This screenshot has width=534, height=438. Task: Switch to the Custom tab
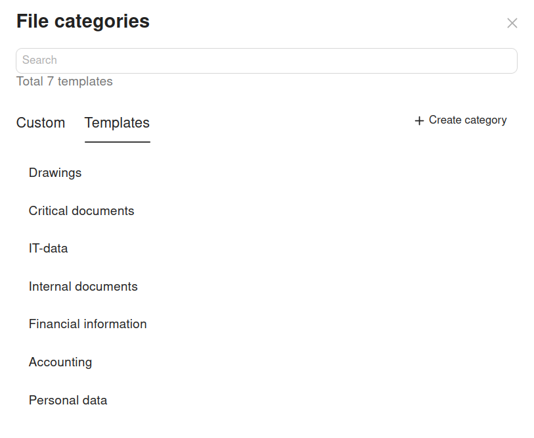pos(41,123)
